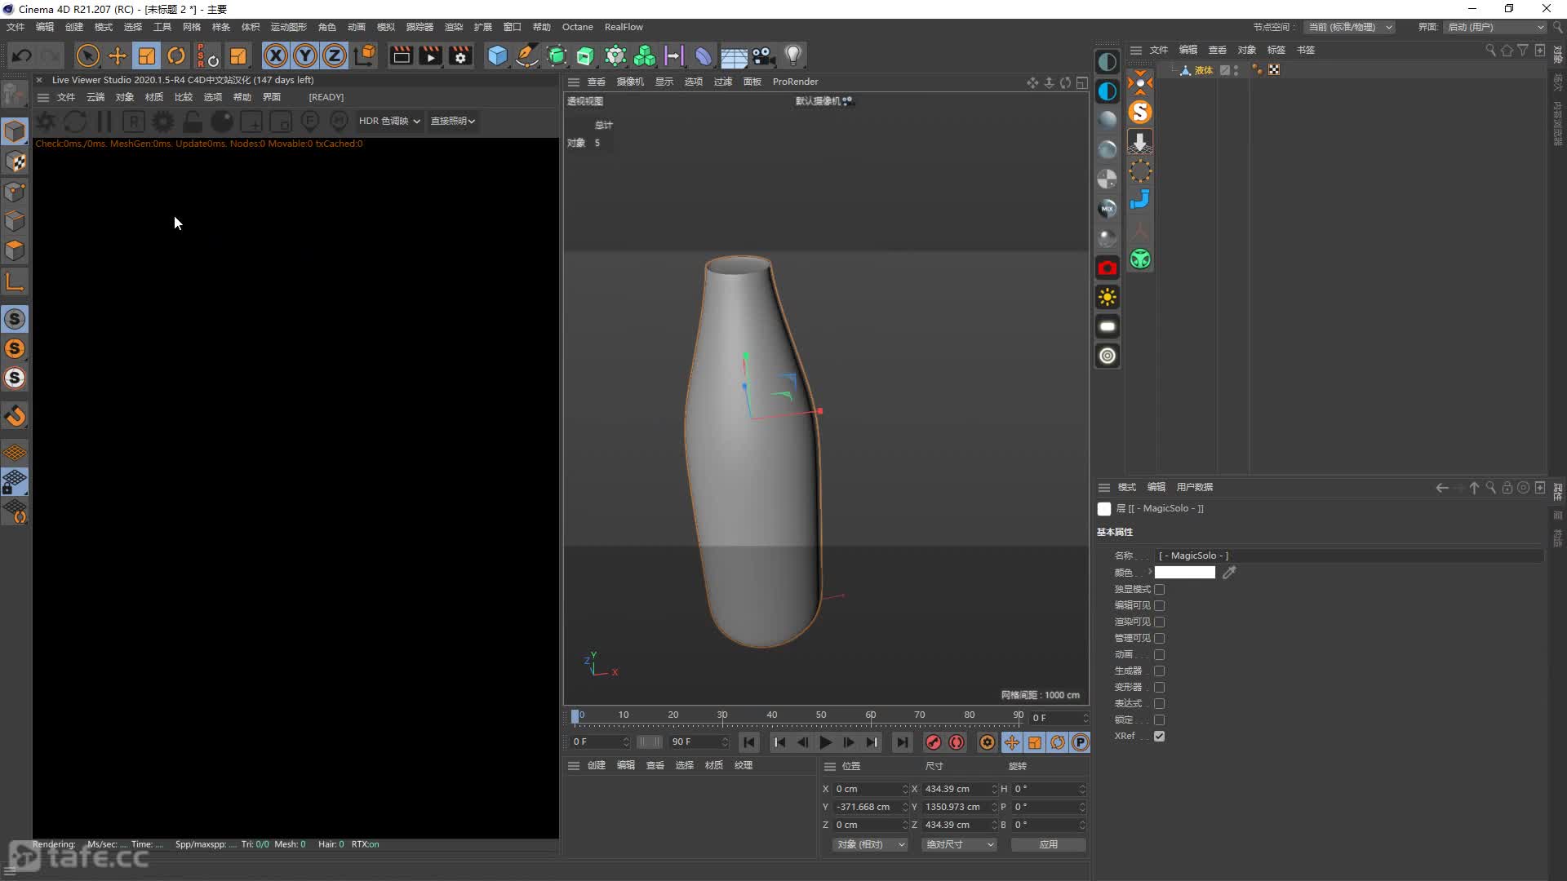Click the Texture mode checkered icon
Viewport: 1567px width, 881px height.
click(x=15, y=162)
